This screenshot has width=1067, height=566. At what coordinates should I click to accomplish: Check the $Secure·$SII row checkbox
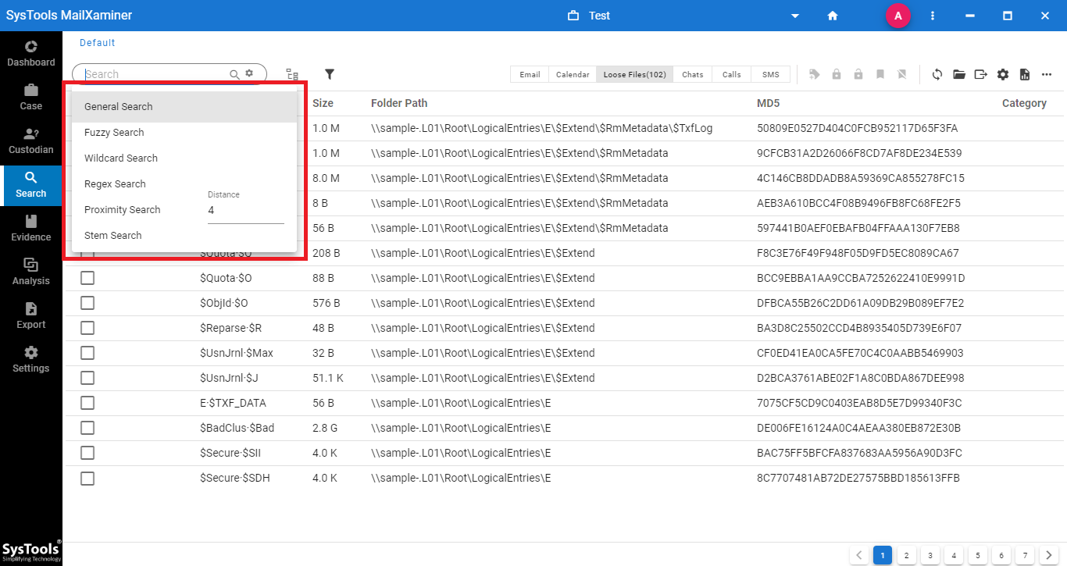pyautogui.click(x=87, y=453)
